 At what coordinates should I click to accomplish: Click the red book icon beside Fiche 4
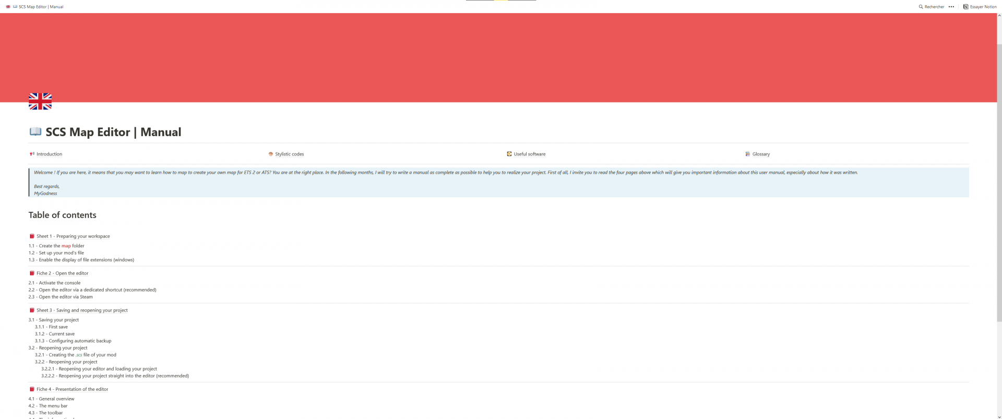coord(32,389)
